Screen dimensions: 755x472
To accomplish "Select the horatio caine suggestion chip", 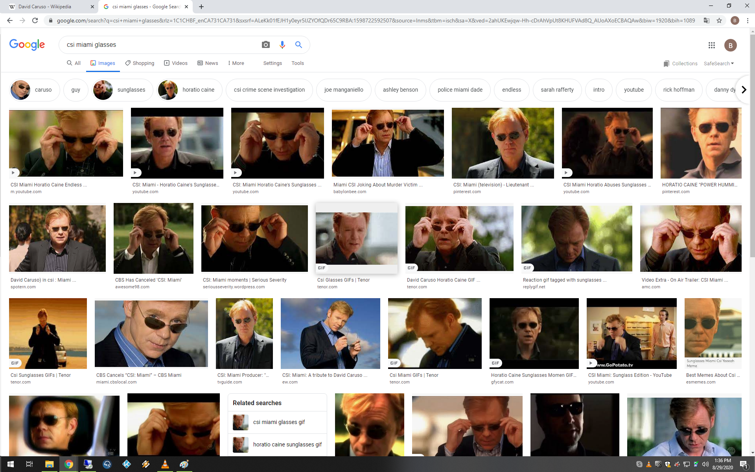I will click(190, 90).
